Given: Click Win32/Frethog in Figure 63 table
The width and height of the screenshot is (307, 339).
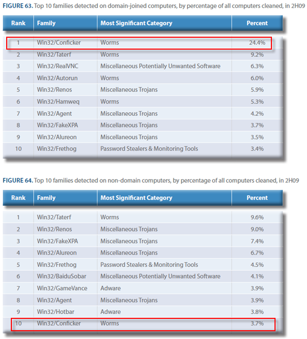Looking at the screenshot, I should (x=57, y=149).
